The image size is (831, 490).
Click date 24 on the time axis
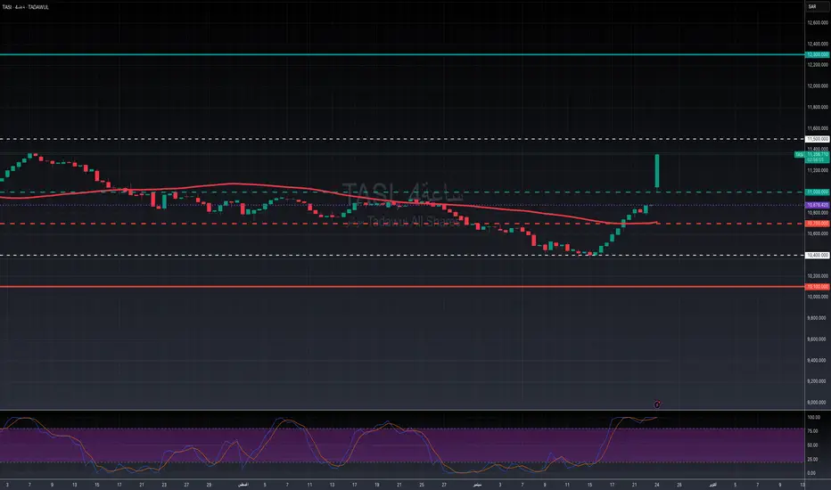pyautogui.click(x=657, y=484)
